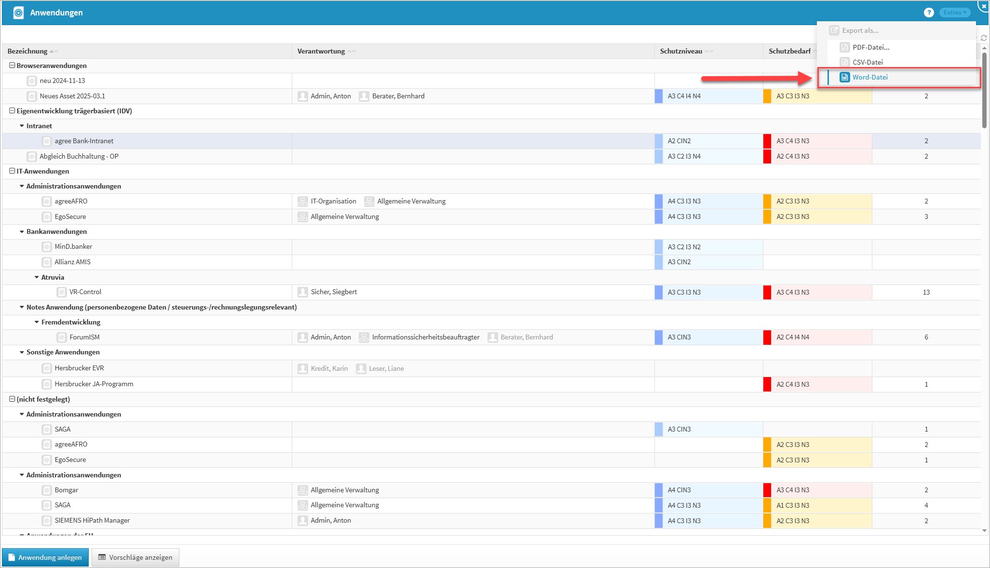Click the user avatar of Sicher, Siegbert
The image size is (990, 568).
point(303,292)
